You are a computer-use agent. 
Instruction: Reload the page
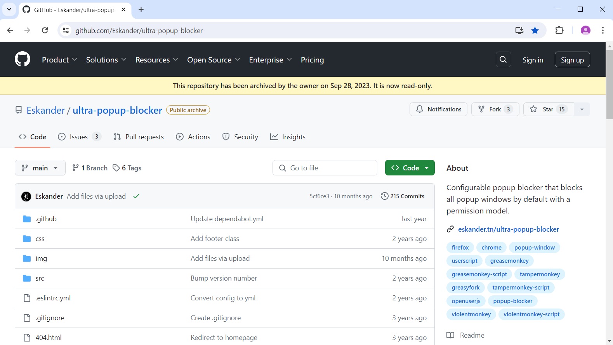pyautogui.click(x=45, y=30)
